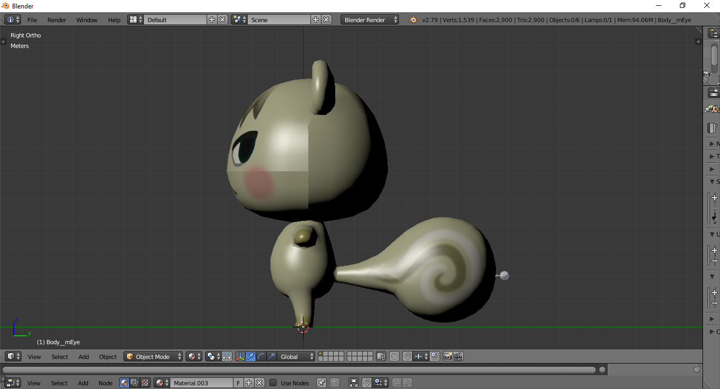Browse scenes icon next to Scene field
The width and height of the screenshot is (720, 389).
pyautogui.click(x=240, y=20)
